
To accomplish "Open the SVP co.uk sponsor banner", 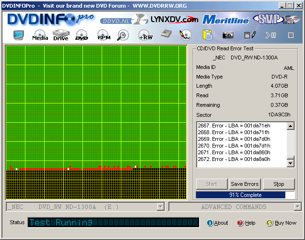I will (x=277, y=19).
